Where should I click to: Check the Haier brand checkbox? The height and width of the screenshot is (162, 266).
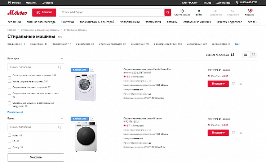(9, 135)
